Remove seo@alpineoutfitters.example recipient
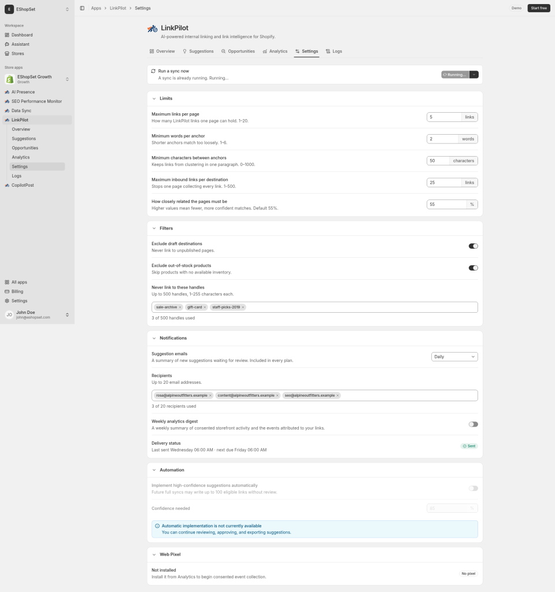 coord(338,395)
